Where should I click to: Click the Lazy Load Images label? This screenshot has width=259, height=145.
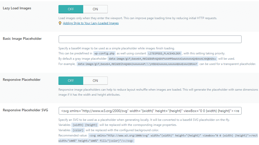coord(17,8)
